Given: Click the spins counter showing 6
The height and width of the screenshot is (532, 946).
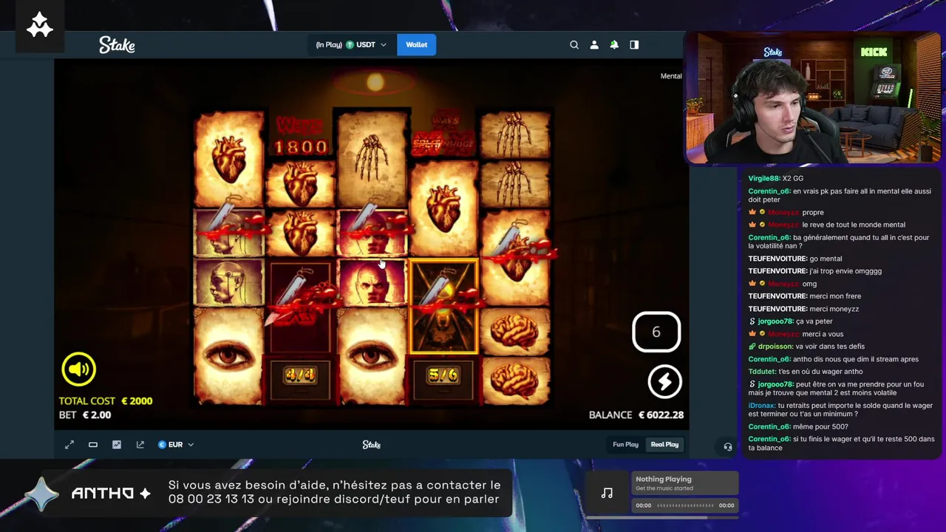Looking at the screenshot, I should pyautogui.click(x=656, y=332).
